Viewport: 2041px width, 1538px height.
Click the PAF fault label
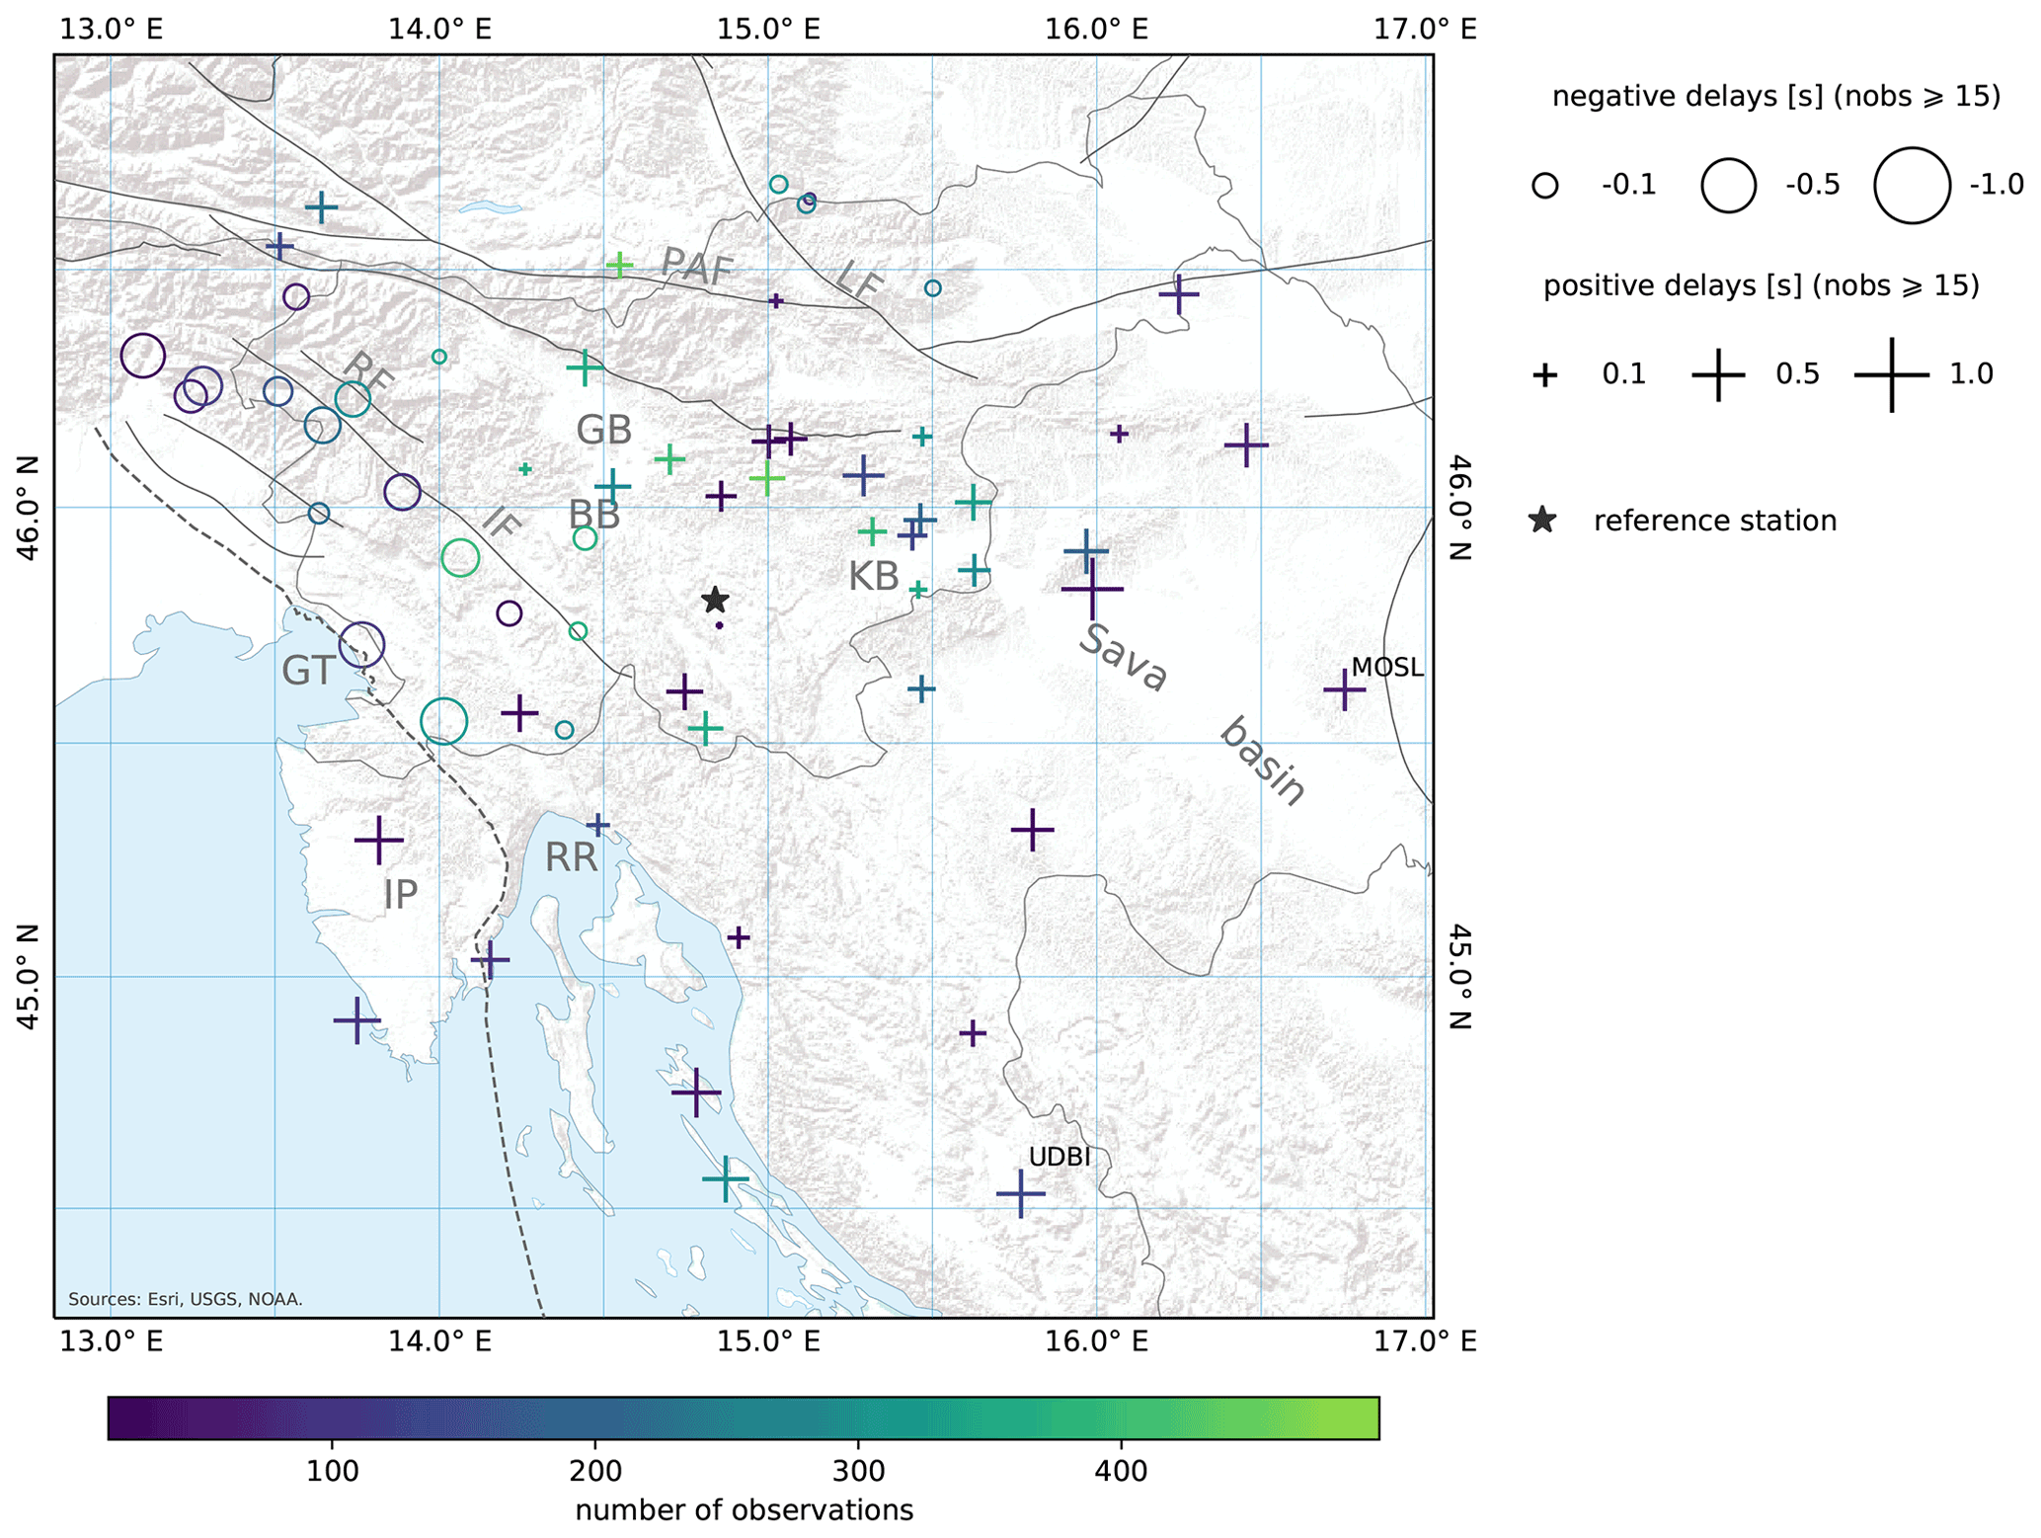[x=696, y=268]
